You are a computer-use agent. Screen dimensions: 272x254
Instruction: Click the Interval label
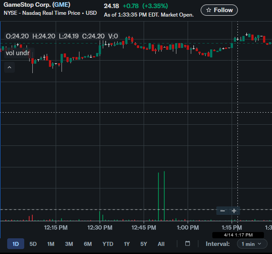pyautogui.click(x=218, y=244)
